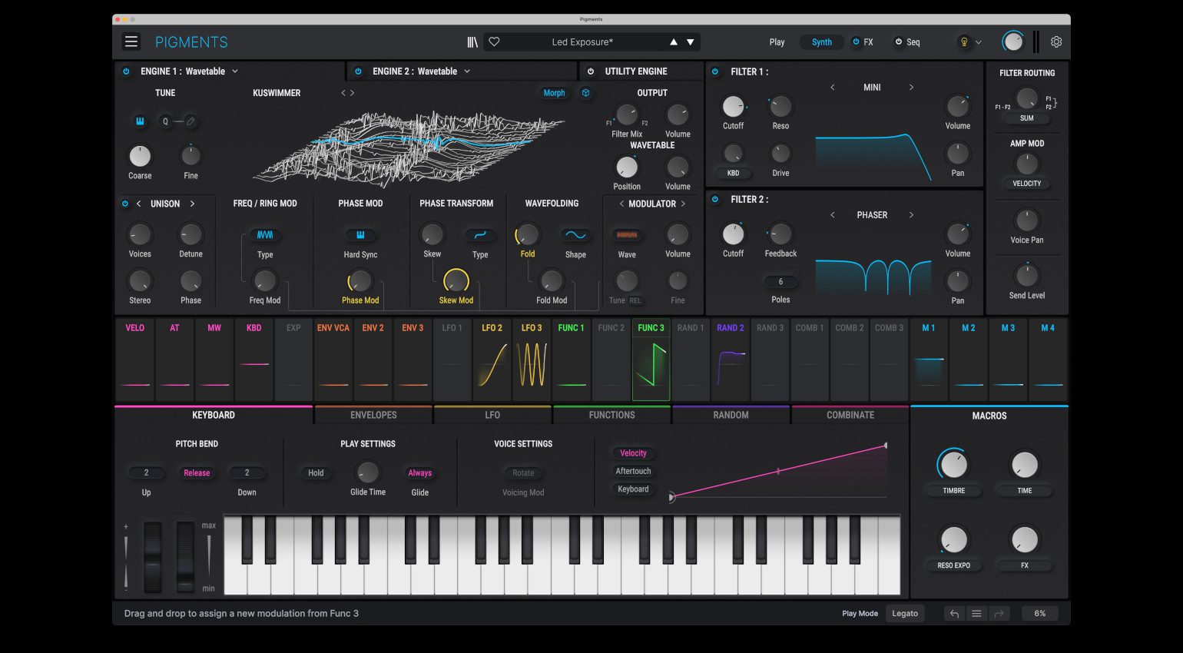The height and width of the screenshot is (653, 1183).
Task: Open the 3D wavetable view icon next to Morph
Action: point(585,92)
